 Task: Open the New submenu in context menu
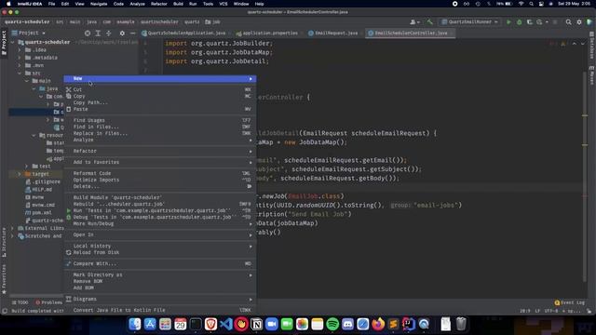point(159,78)
